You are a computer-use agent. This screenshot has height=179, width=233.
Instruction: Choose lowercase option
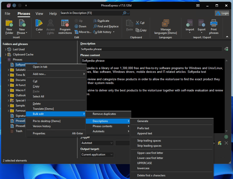click(x=172, y=168)
